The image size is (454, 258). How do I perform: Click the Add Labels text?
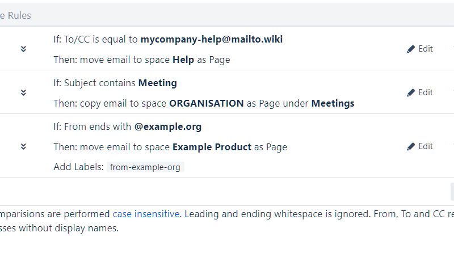(x=78, y=167)
